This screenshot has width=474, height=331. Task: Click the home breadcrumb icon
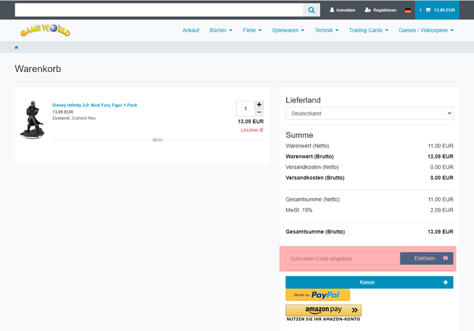point(16,47)
